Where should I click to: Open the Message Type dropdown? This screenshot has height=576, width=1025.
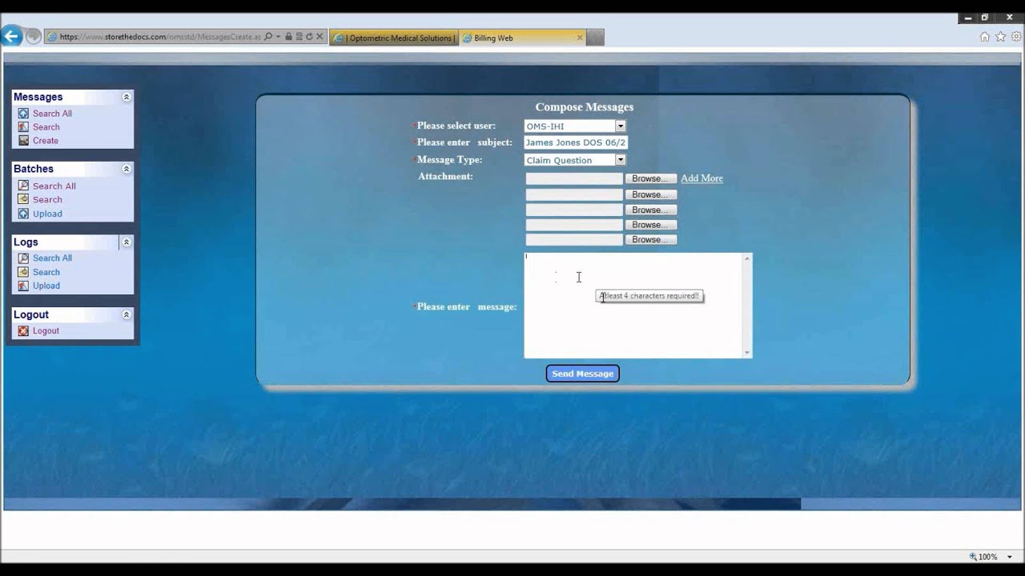pyautogui.click(x=620, y=160)
